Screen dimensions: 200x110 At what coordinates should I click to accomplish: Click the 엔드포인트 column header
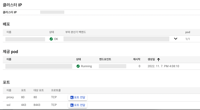tap(105, 59)
